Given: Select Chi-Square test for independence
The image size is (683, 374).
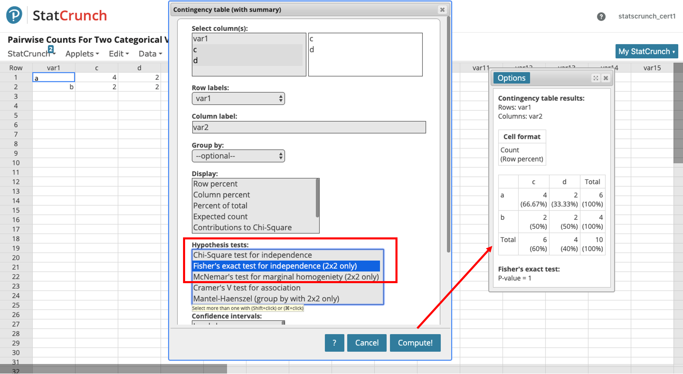Looking at the screenshot, I should tap(252, 255).
